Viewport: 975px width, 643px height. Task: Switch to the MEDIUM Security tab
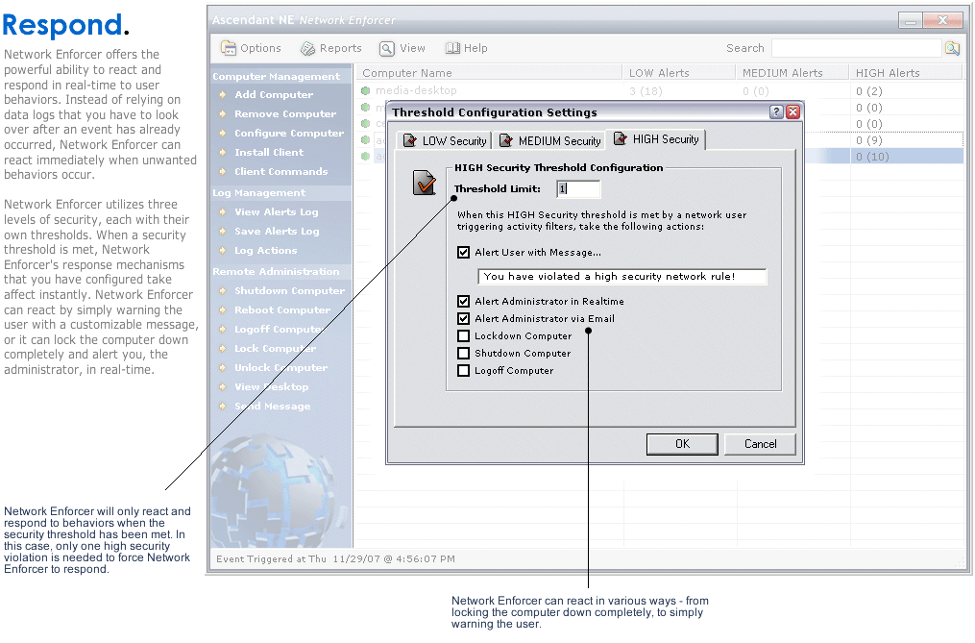[x=549, y=140]
